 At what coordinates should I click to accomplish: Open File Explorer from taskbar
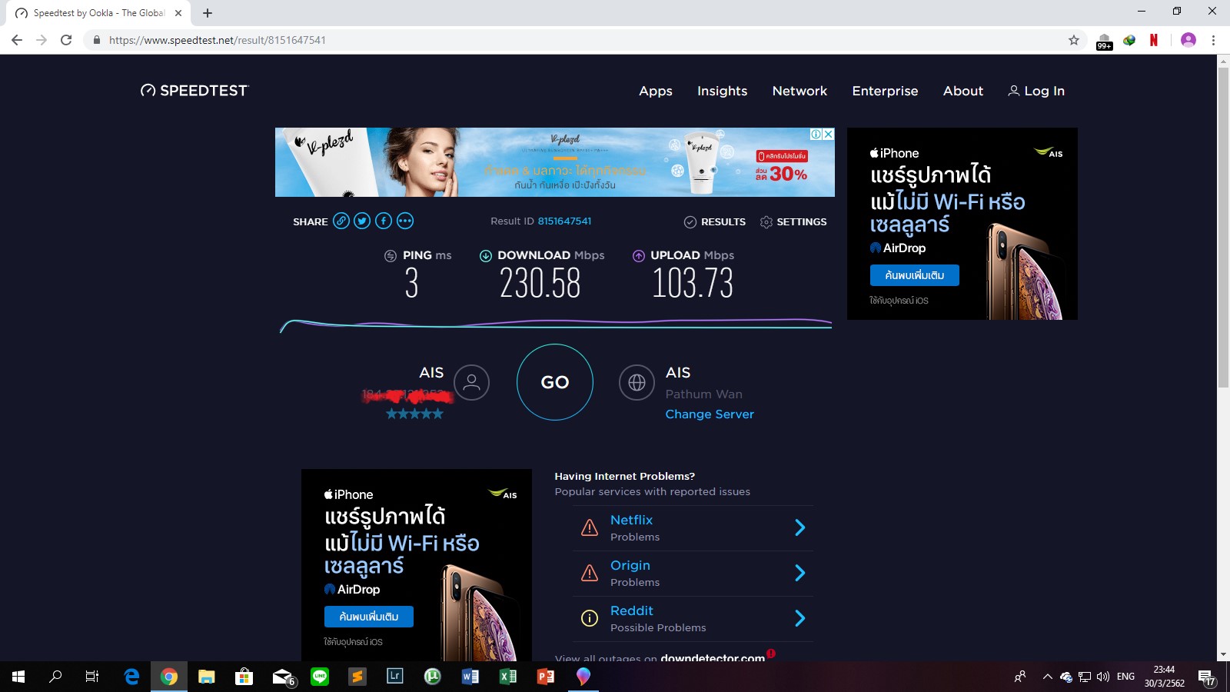coord(206,677)
